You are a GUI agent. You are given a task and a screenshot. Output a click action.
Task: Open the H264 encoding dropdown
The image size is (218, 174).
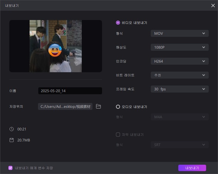[180, 61]
